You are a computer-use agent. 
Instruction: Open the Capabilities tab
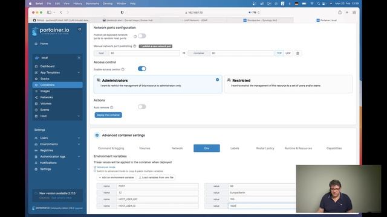pos(334,148)
